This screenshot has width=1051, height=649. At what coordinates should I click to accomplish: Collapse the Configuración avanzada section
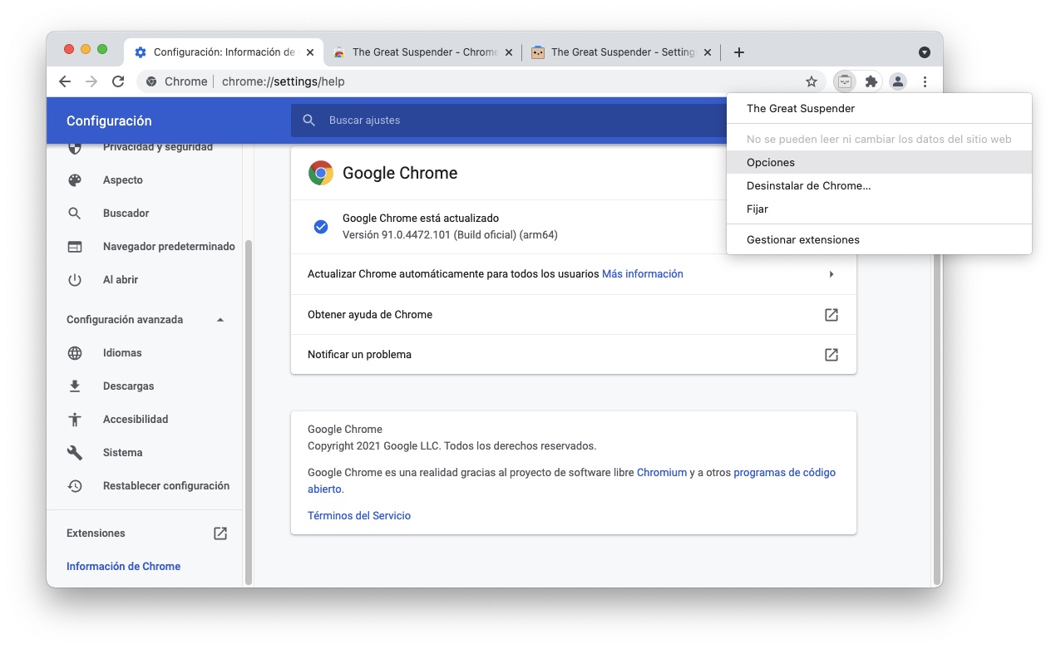(x=220, y=320)
